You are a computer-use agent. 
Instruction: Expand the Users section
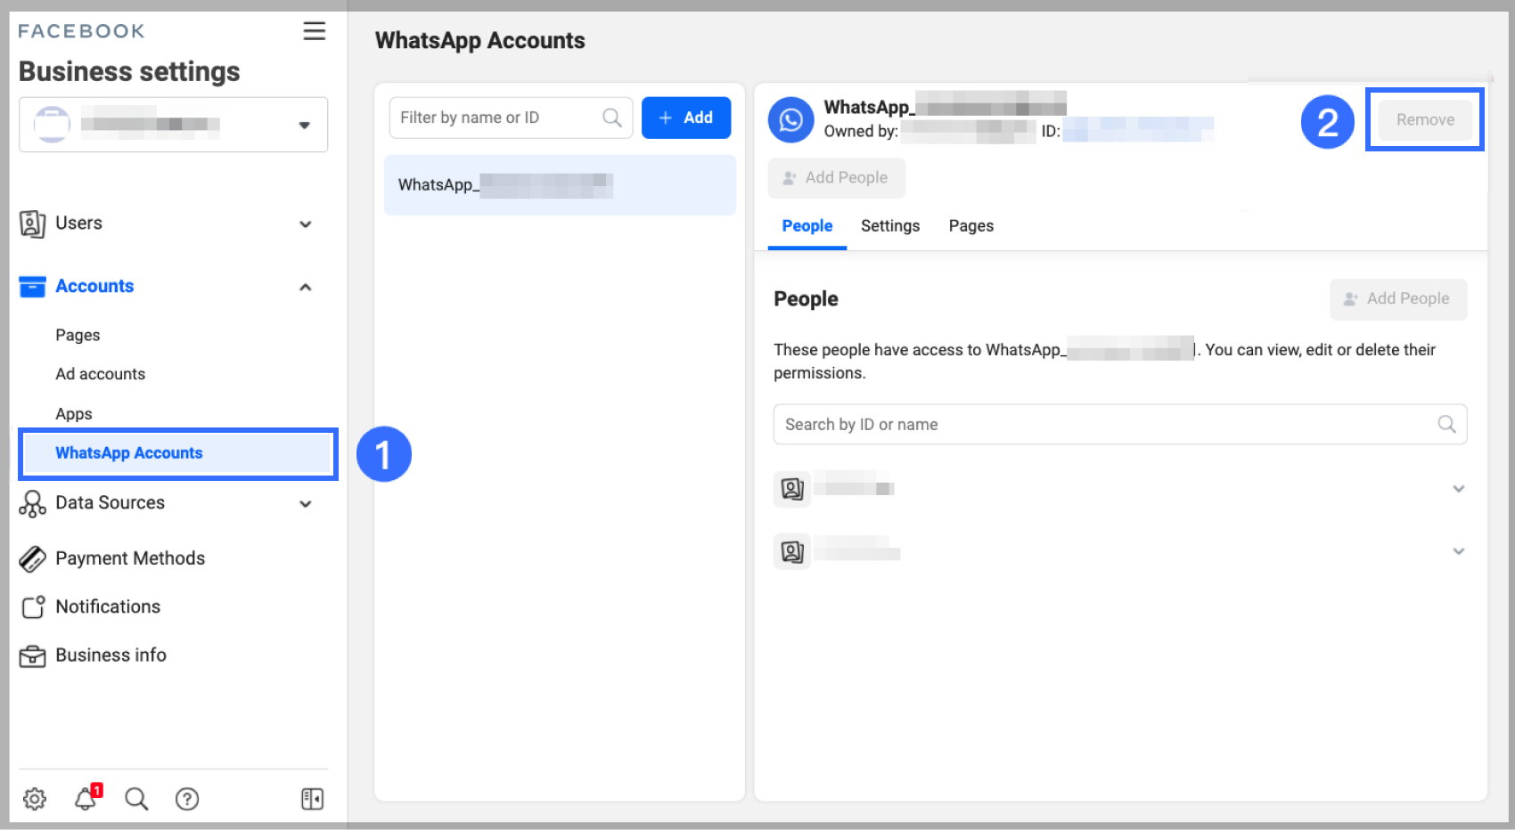coord(306,224)
